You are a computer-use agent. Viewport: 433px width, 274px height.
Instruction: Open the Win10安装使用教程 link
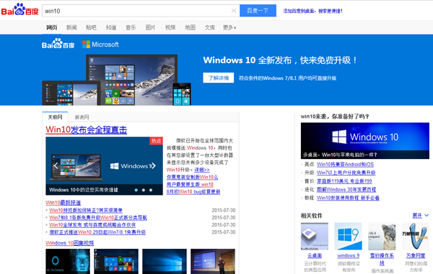tap(348, 198)
